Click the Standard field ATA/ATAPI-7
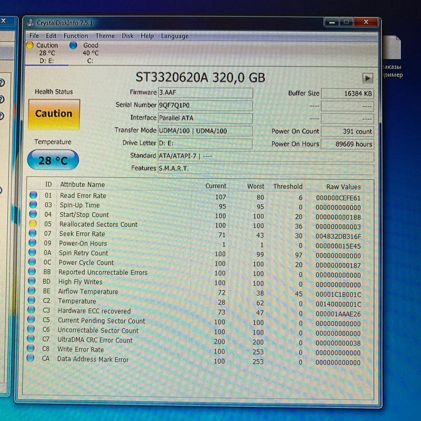Image resolution: width=421 pixels, height=421 pixels. (266, 156)
